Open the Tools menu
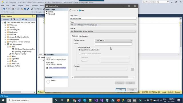Viewport: 183px width, 103px height. point(27,5)
